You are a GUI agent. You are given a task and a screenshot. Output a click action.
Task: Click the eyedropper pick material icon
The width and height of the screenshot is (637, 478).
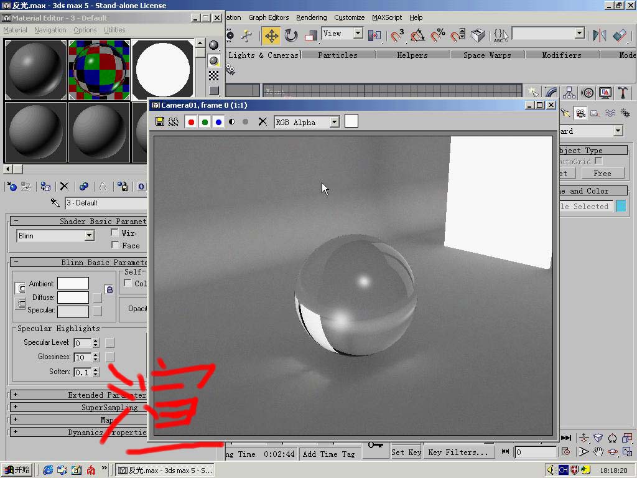coord(55,203)
